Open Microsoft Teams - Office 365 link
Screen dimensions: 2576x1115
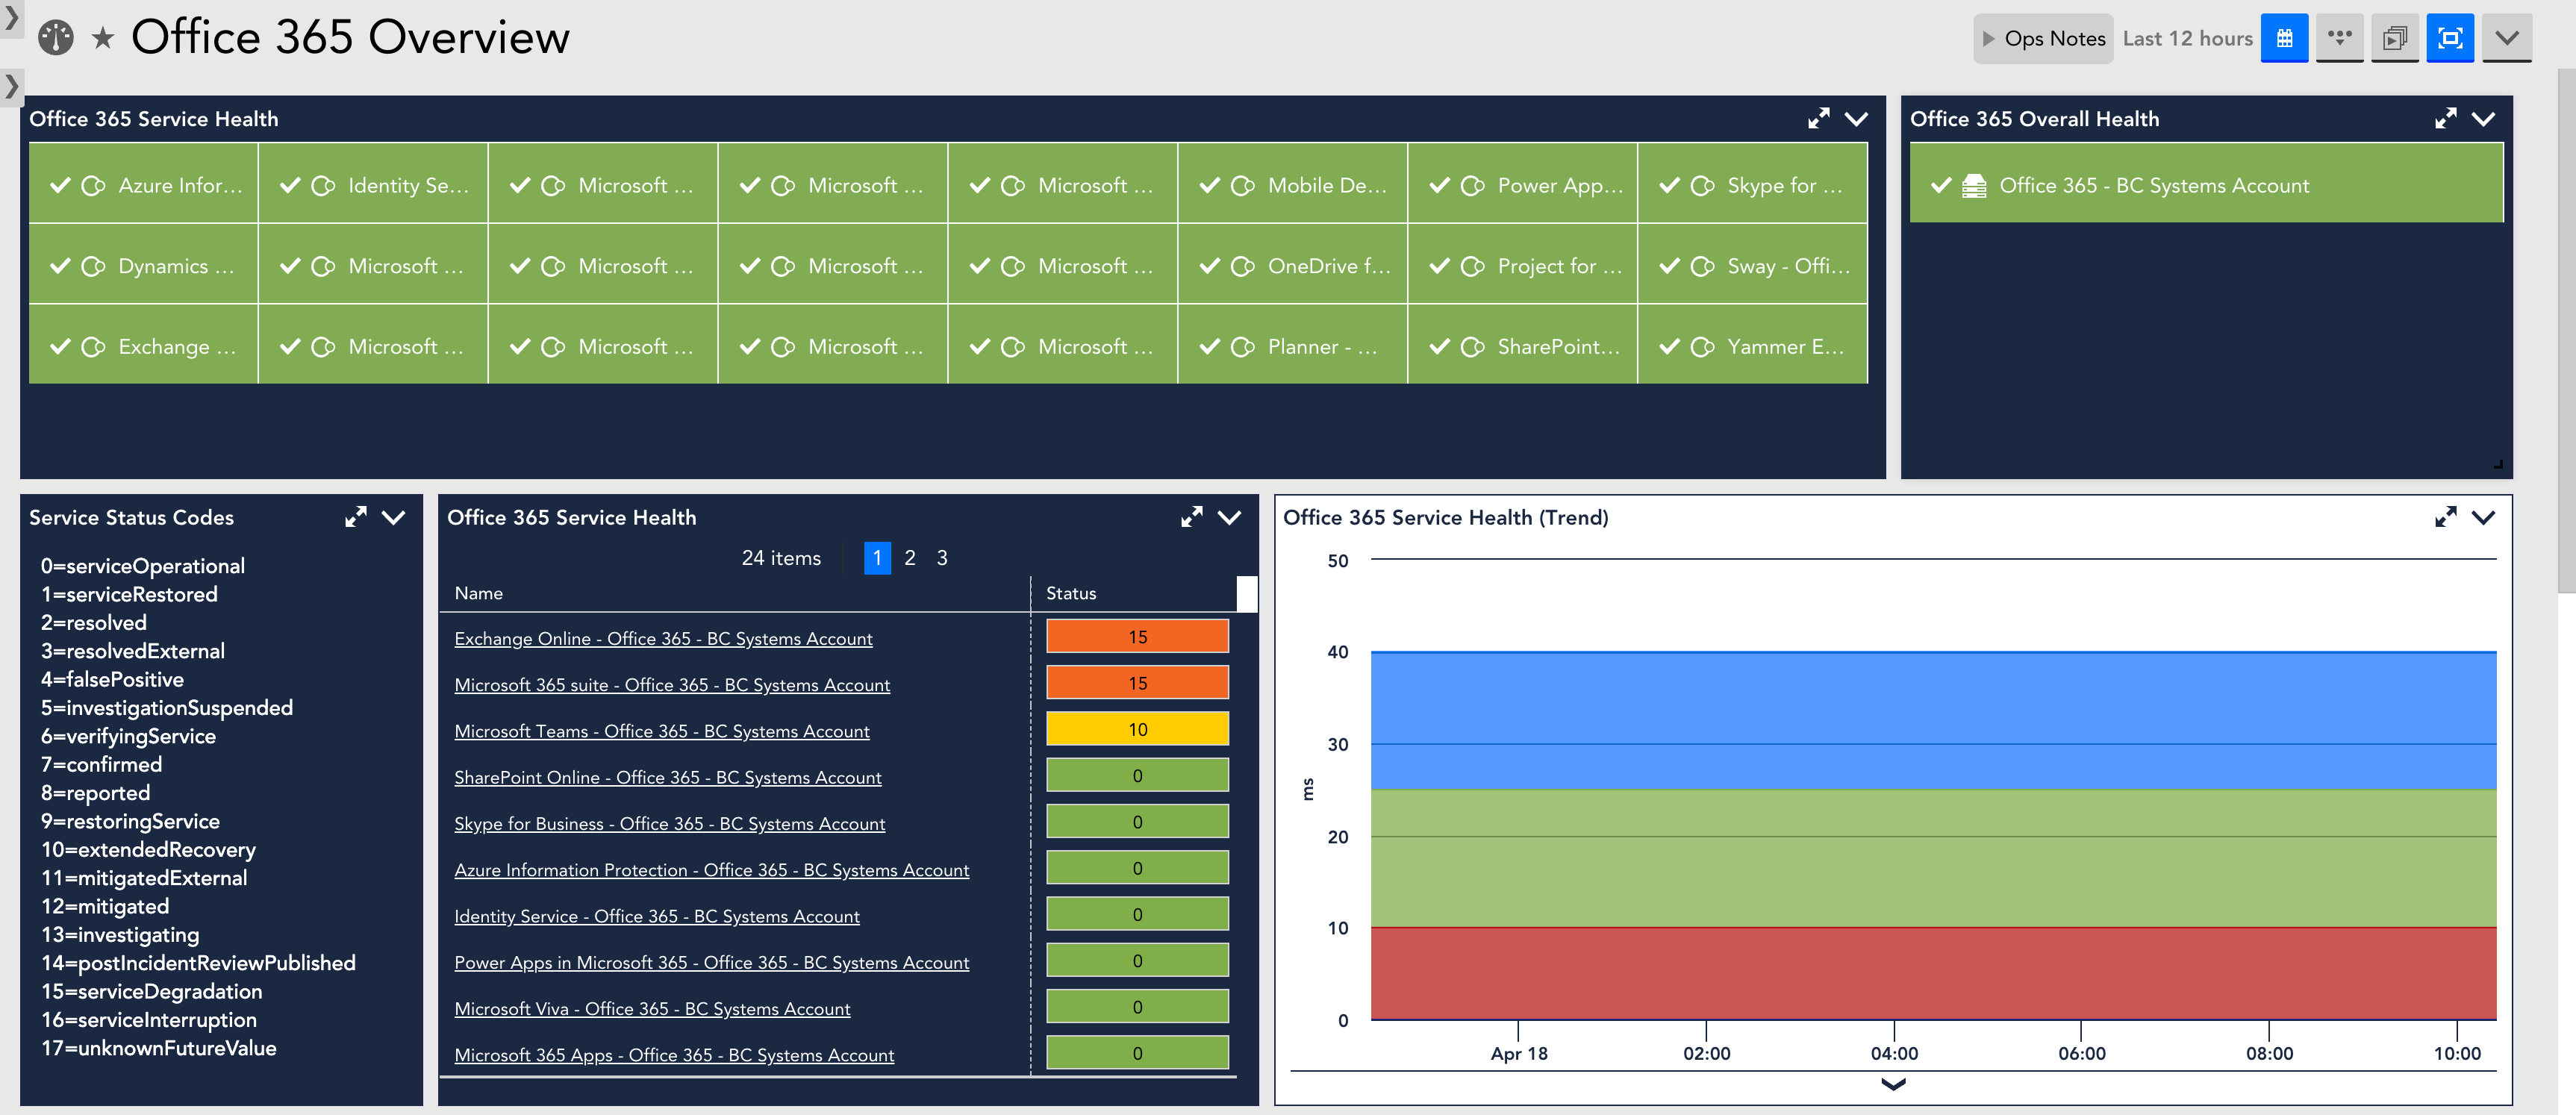(x=661, y=731)
